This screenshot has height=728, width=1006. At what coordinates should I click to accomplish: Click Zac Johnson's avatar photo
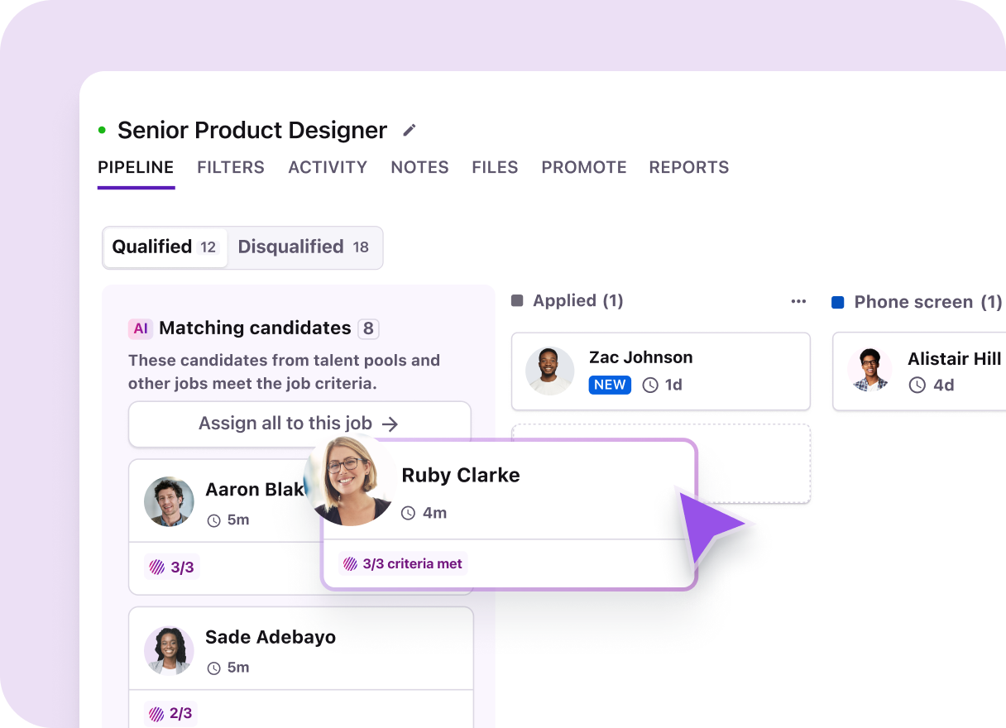pos(550,371)
